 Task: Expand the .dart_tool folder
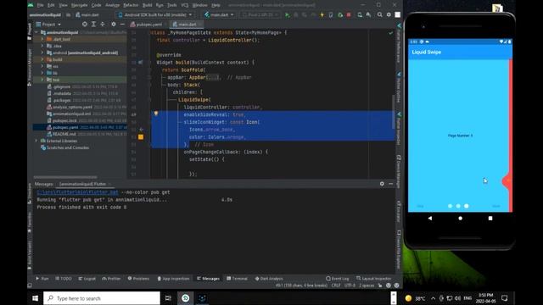click(42, 39)
